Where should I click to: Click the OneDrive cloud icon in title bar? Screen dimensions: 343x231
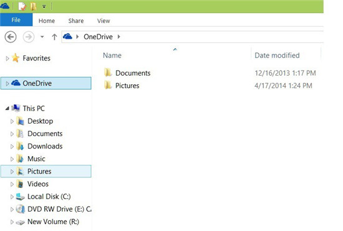[4, 6]
